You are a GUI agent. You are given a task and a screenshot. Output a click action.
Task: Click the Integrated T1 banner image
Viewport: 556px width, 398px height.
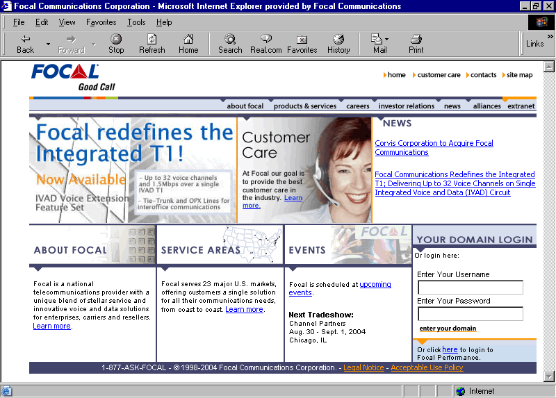click(x=133, y=169)
